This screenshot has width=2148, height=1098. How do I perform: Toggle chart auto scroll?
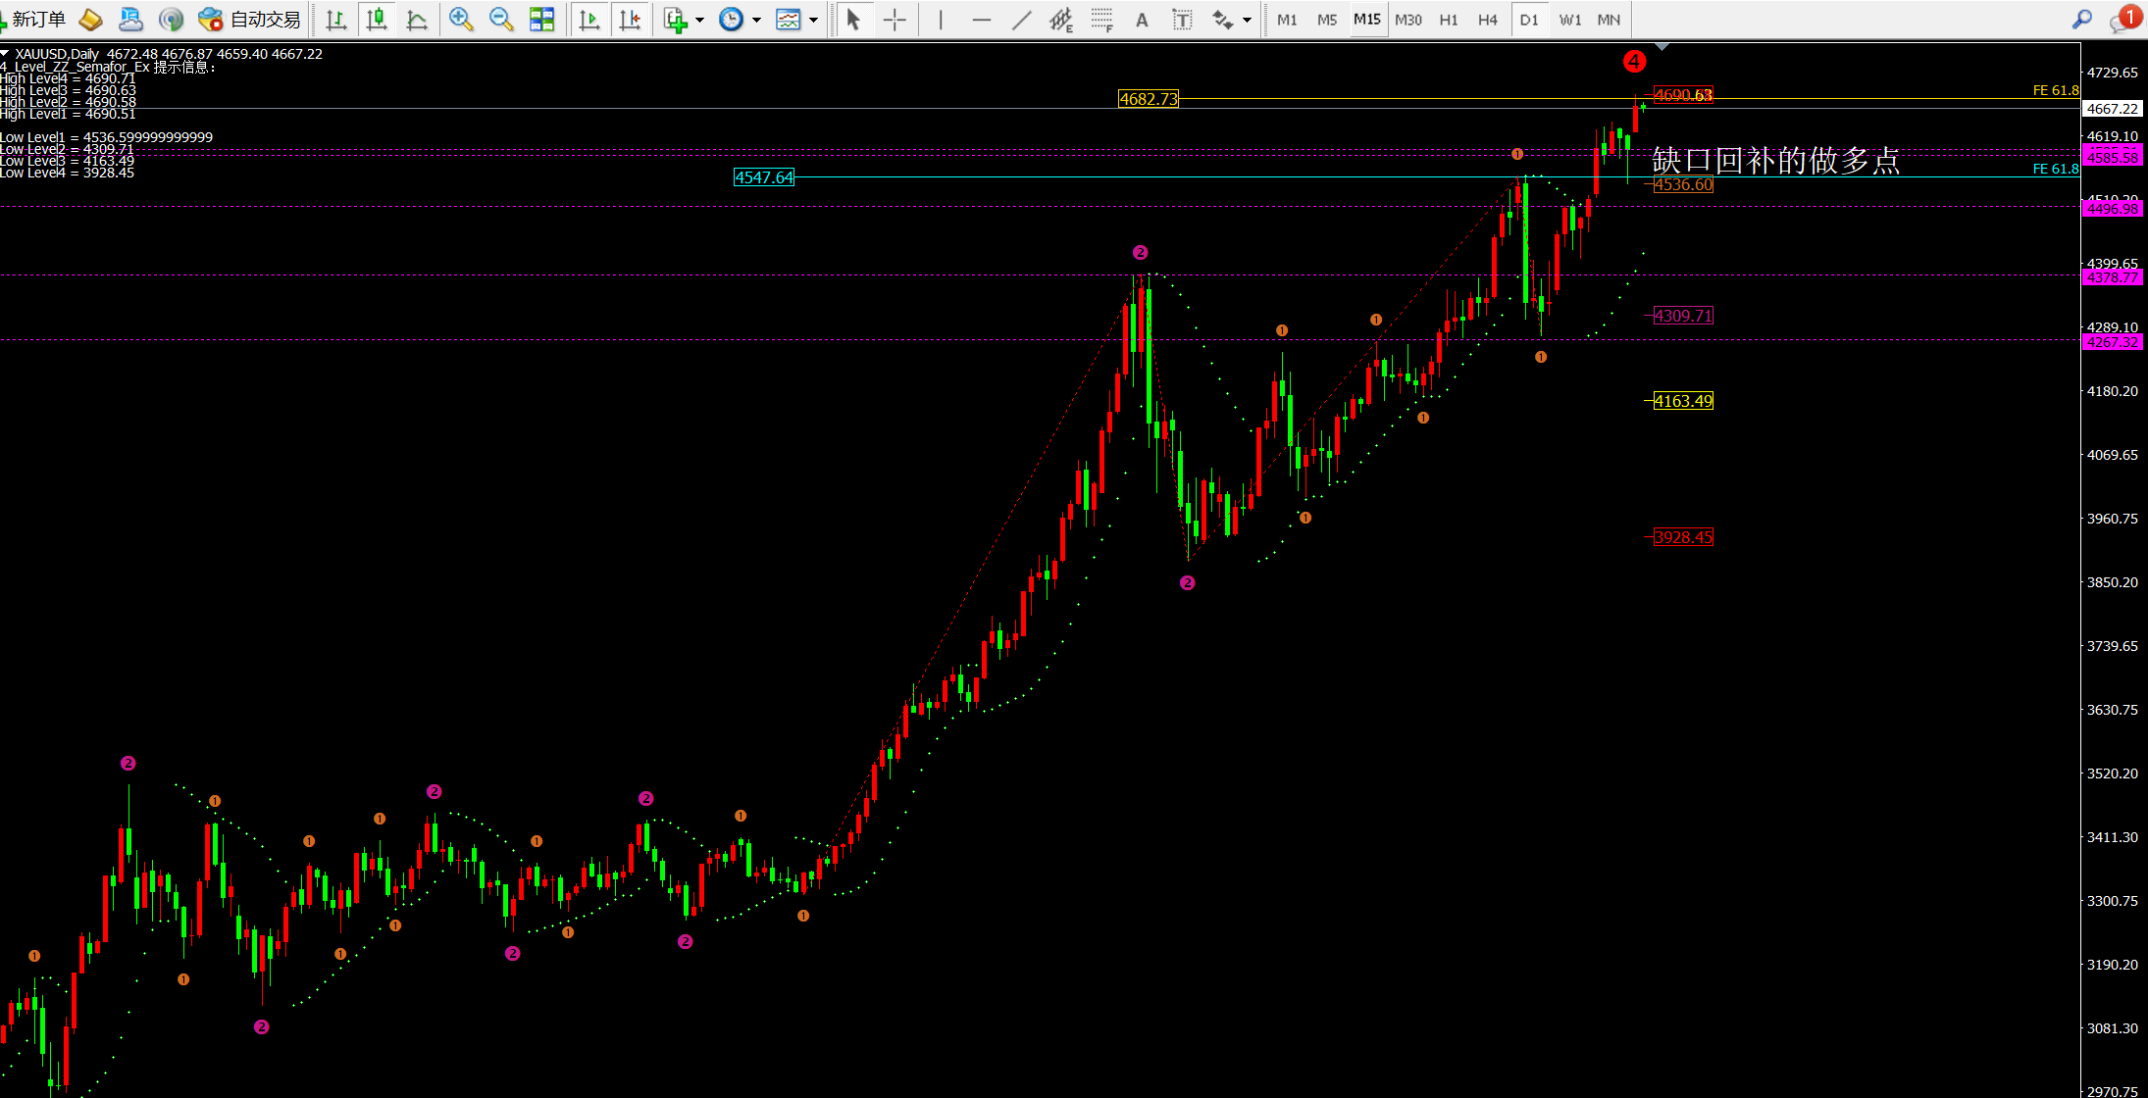pos(589,20)
